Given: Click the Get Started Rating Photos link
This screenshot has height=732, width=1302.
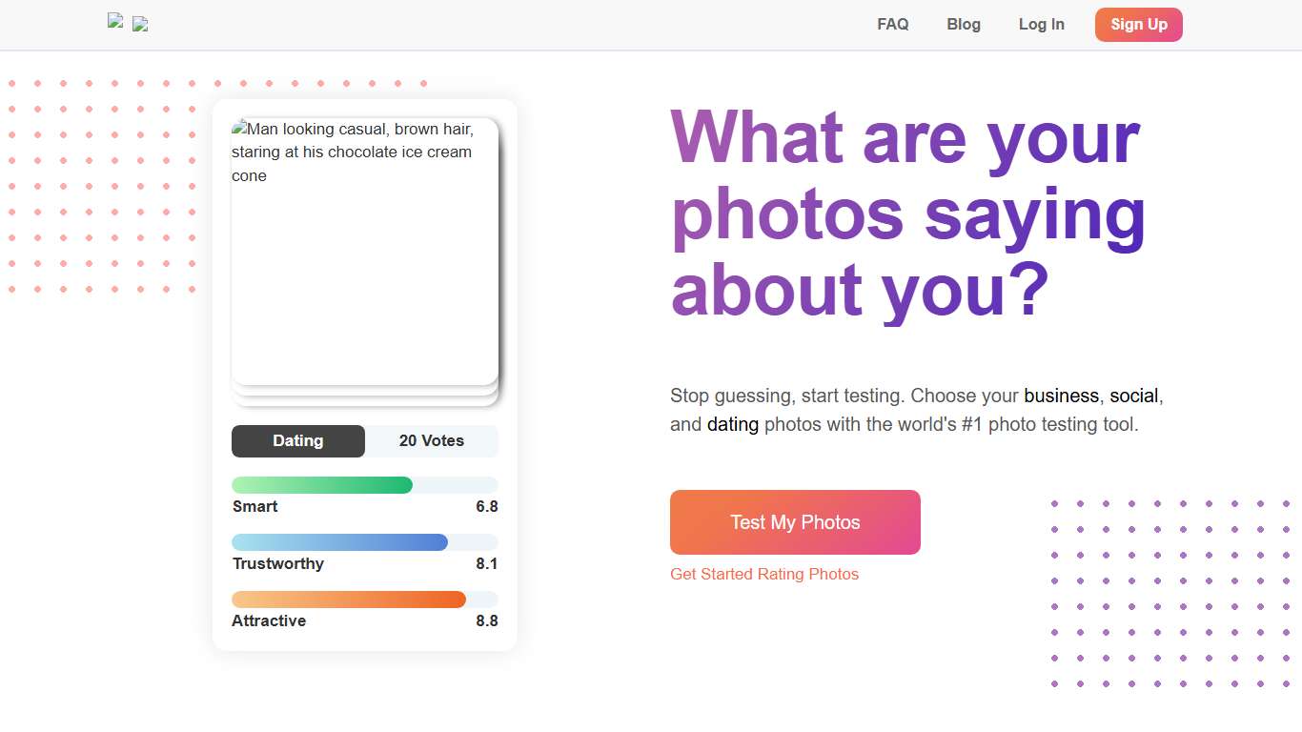Looking at the screenshot, I should coord(763,573).
